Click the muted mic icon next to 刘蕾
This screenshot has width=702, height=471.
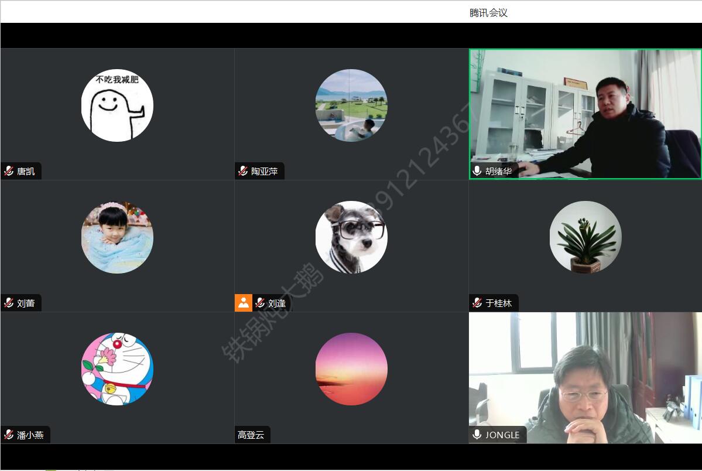coord(9,303)
